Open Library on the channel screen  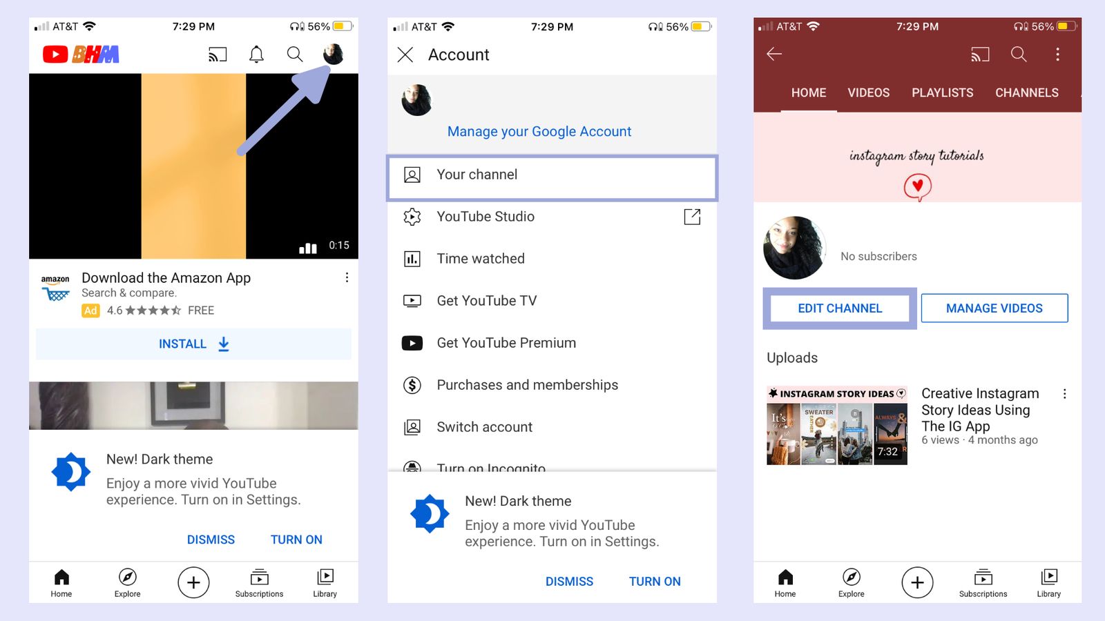point(1048,582)
